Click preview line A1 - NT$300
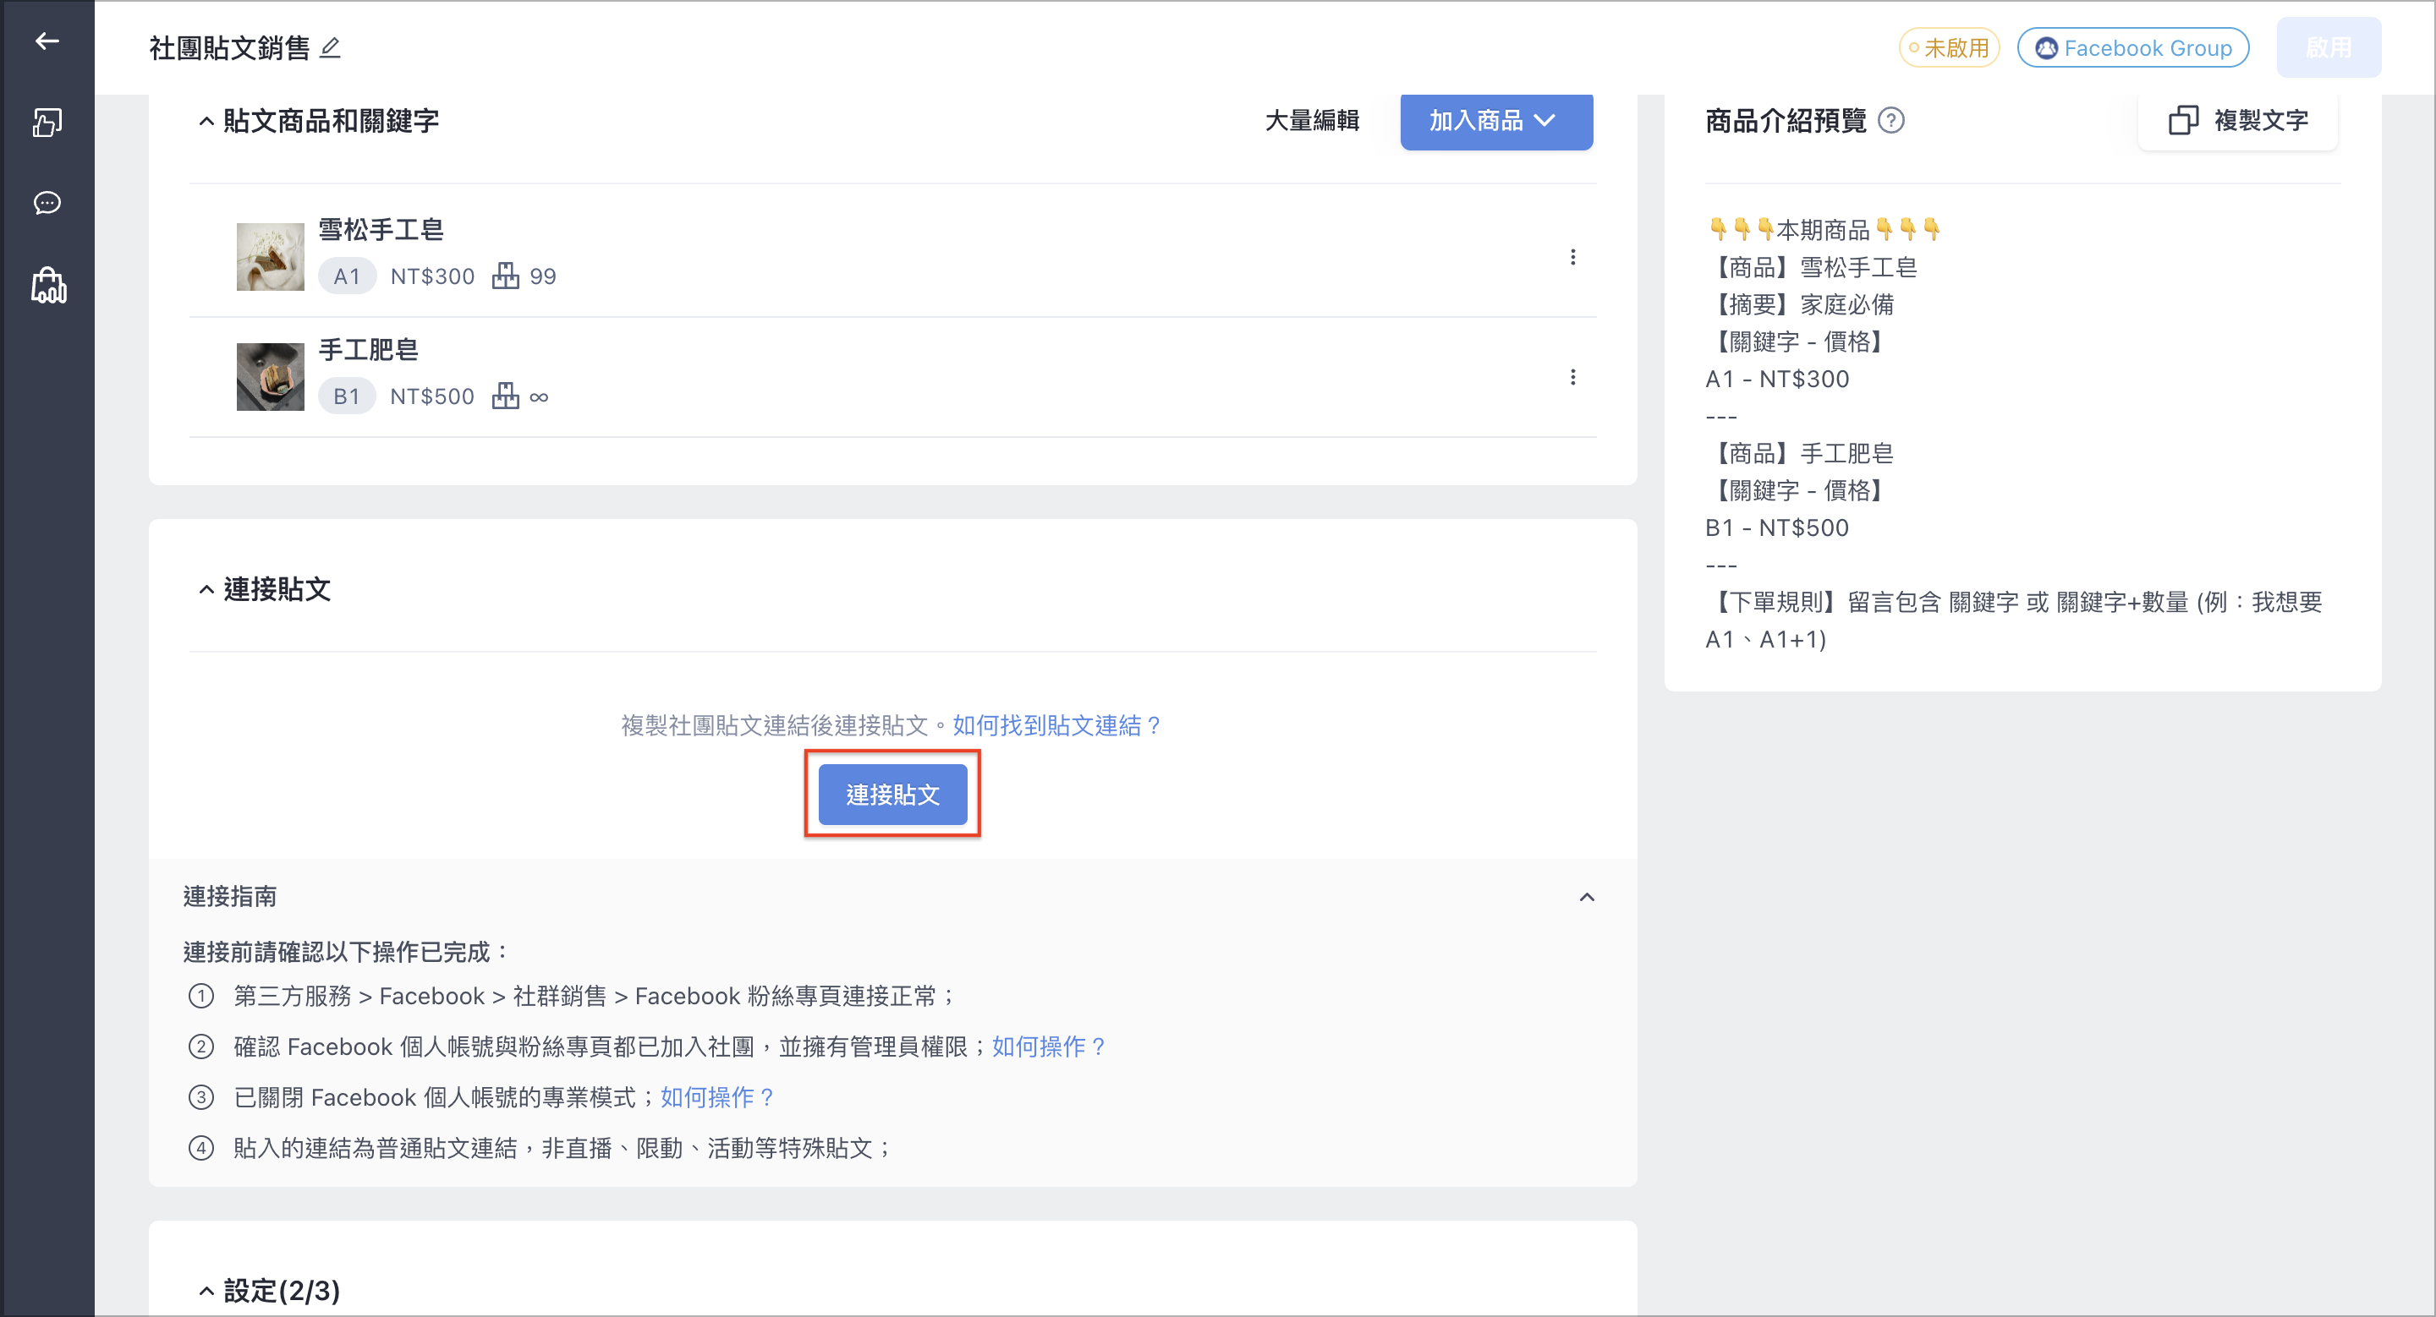The width and height of the screenshot is (2436, 1317). pos(1777,379)
